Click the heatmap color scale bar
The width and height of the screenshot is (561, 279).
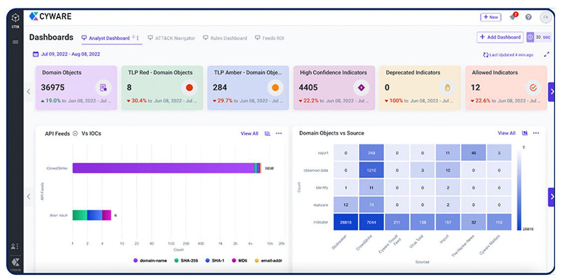click(519, 188)
